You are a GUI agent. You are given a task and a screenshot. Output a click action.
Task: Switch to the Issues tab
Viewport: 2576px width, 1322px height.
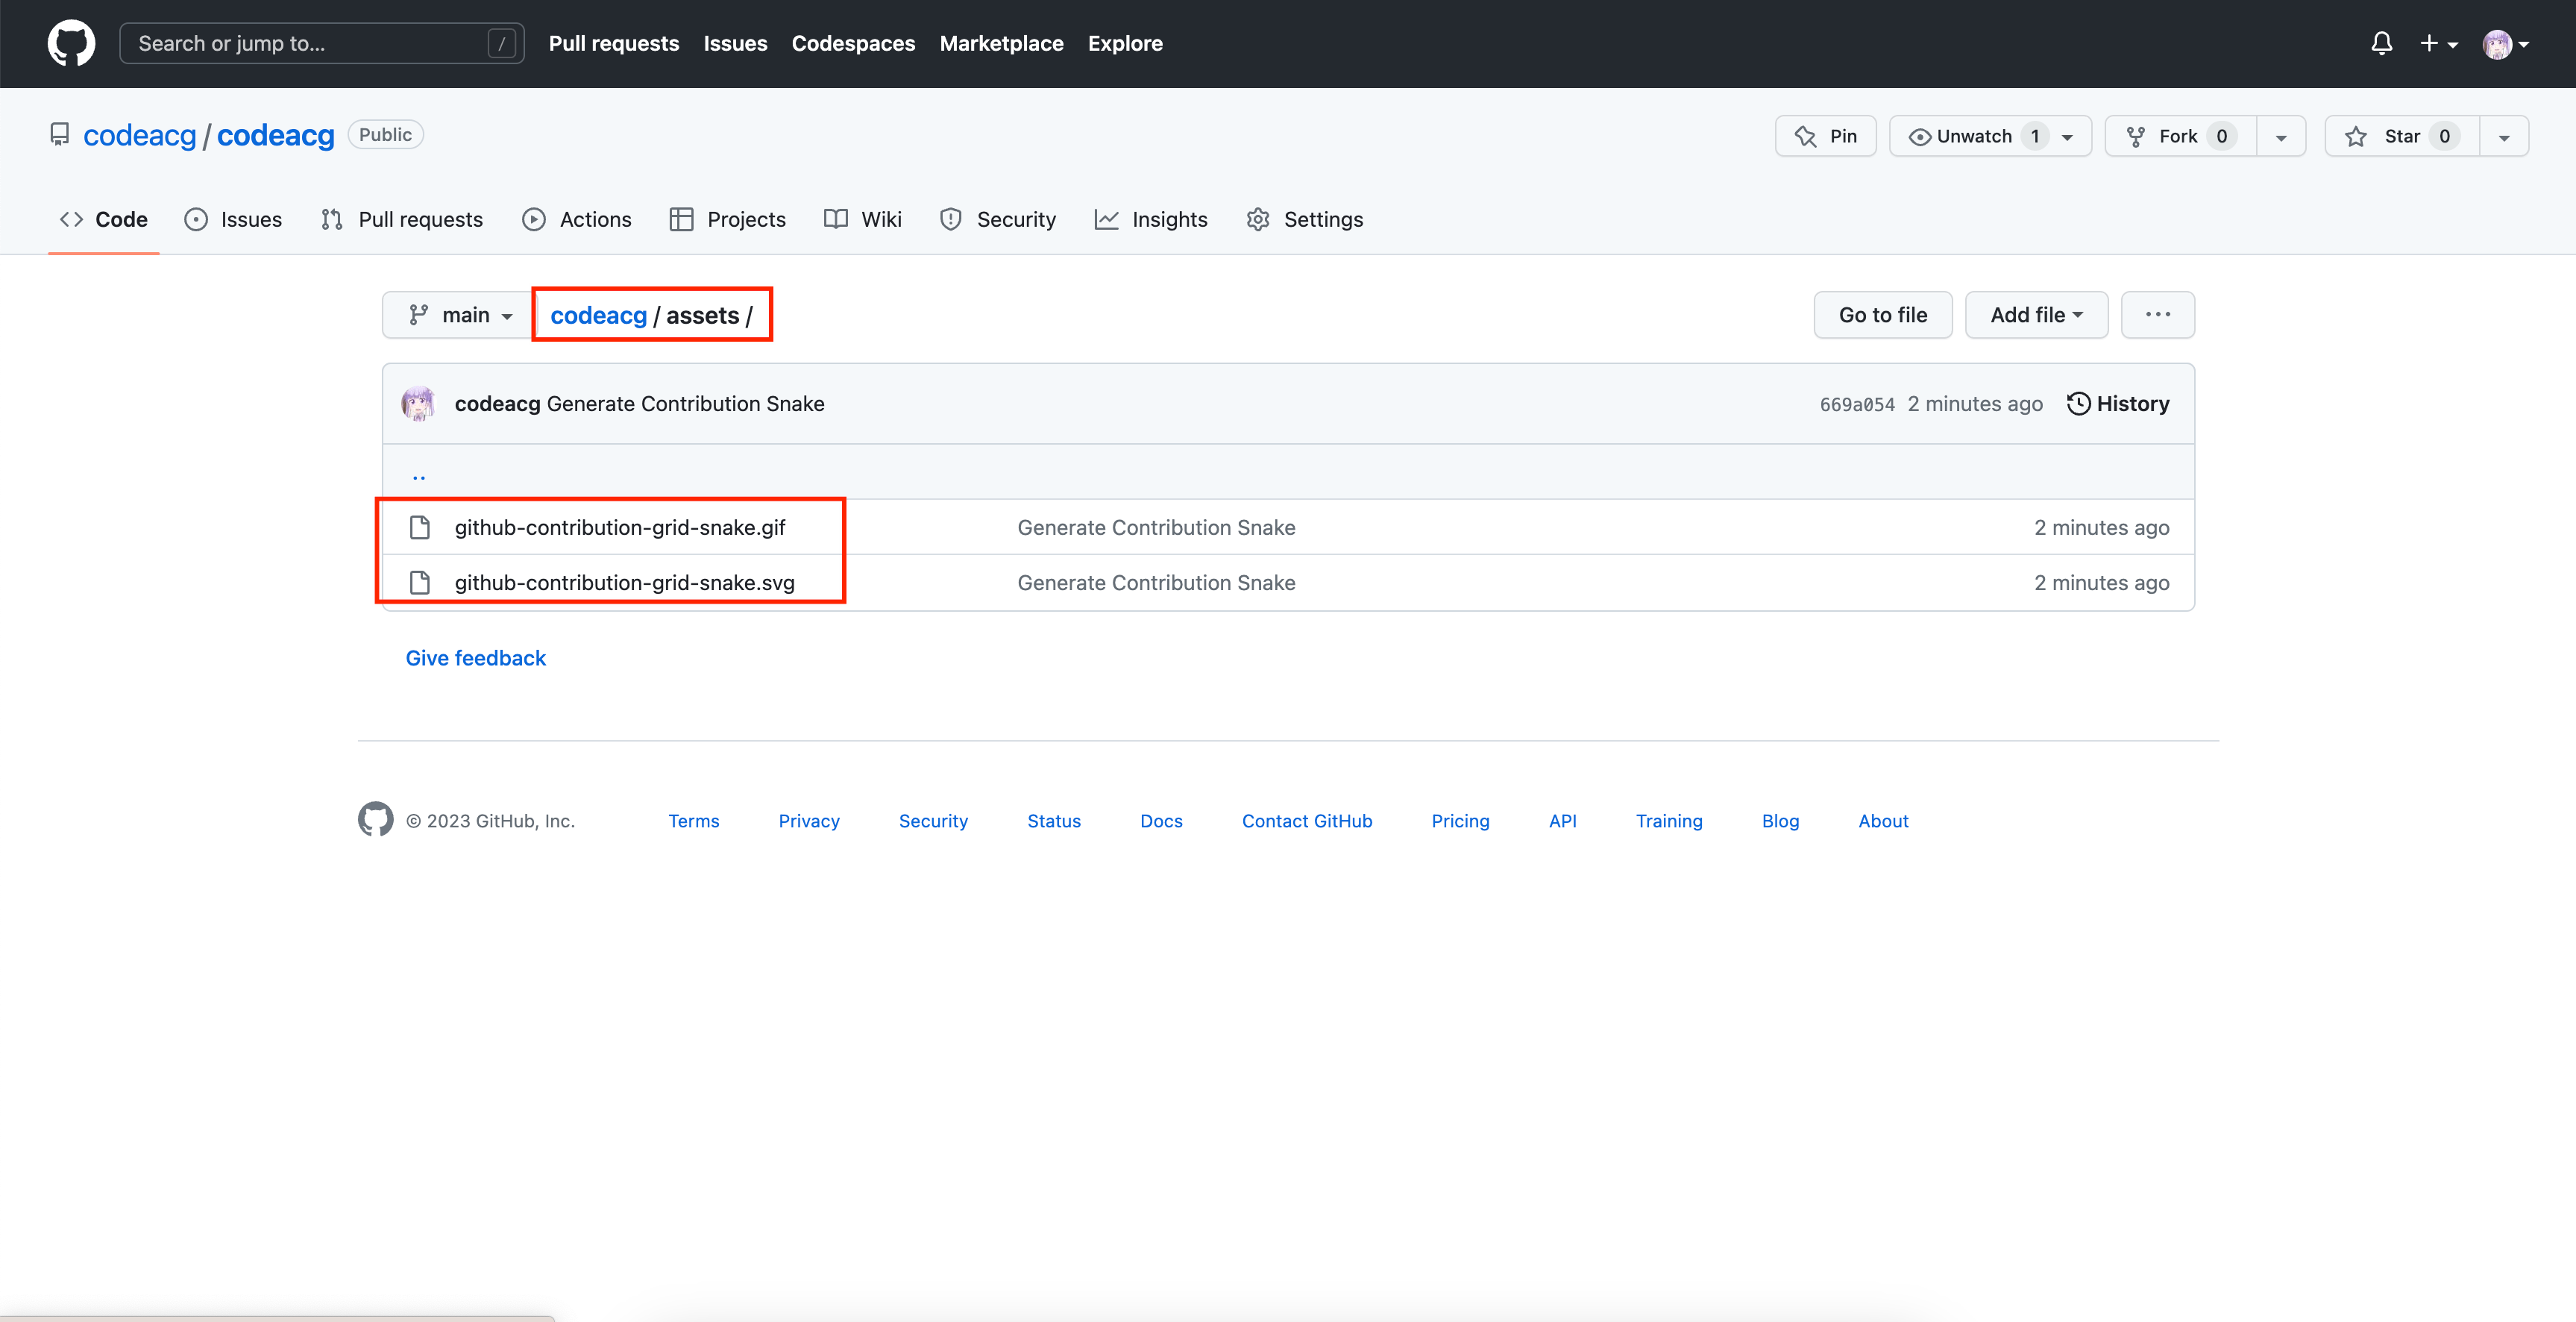tap(233, 219)
